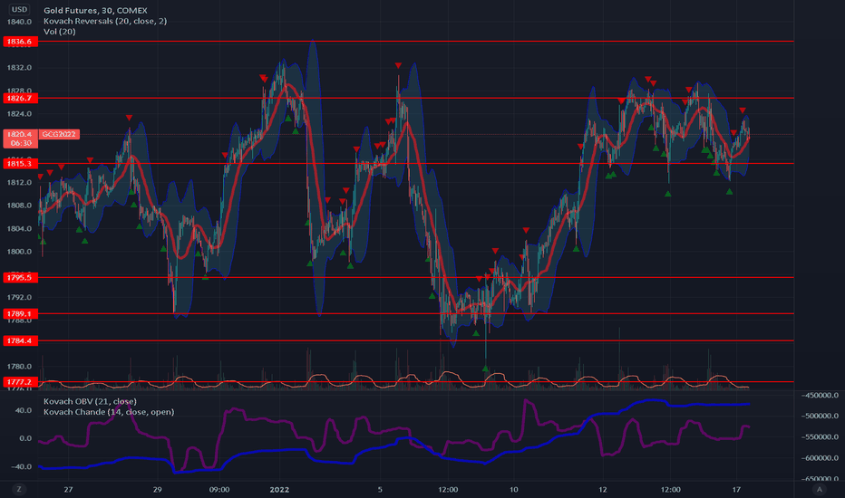Open the USD currency selector
The image size is (845, 498).
19,9
